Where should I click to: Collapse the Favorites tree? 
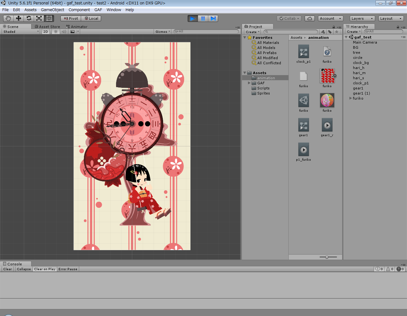245,38
